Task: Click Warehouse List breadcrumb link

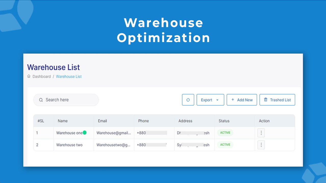Action: (x=69, y=77)
